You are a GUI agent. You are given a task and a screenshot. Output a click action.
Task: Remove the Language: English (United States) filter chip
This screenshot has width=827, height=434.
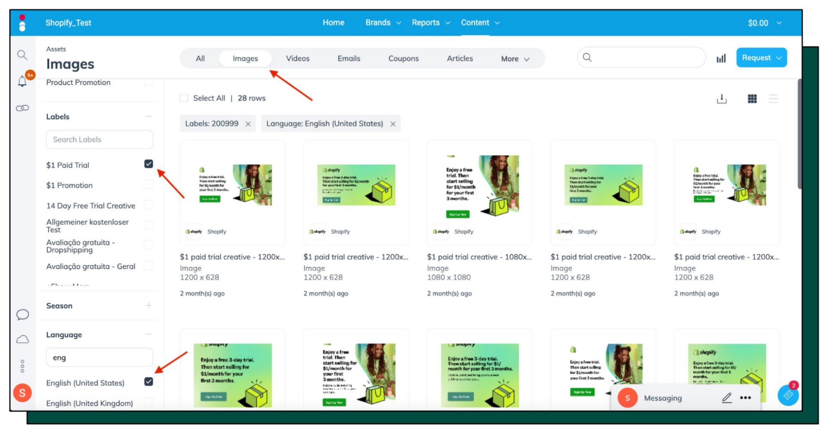(393, 124)
